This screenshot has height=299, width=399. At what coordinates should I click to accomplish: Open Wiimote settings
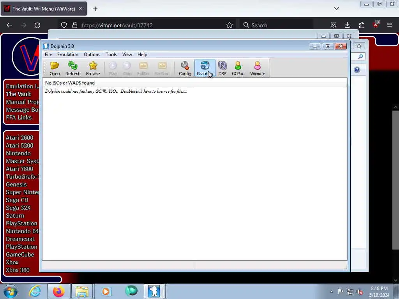[257, 69]
